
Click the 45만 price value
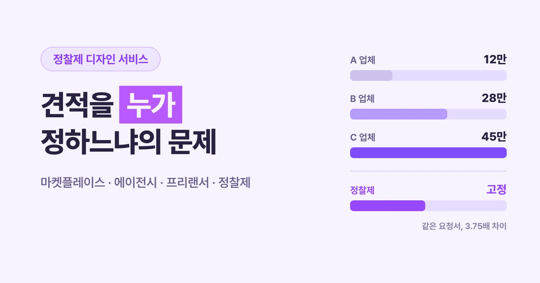pos(495,137)
